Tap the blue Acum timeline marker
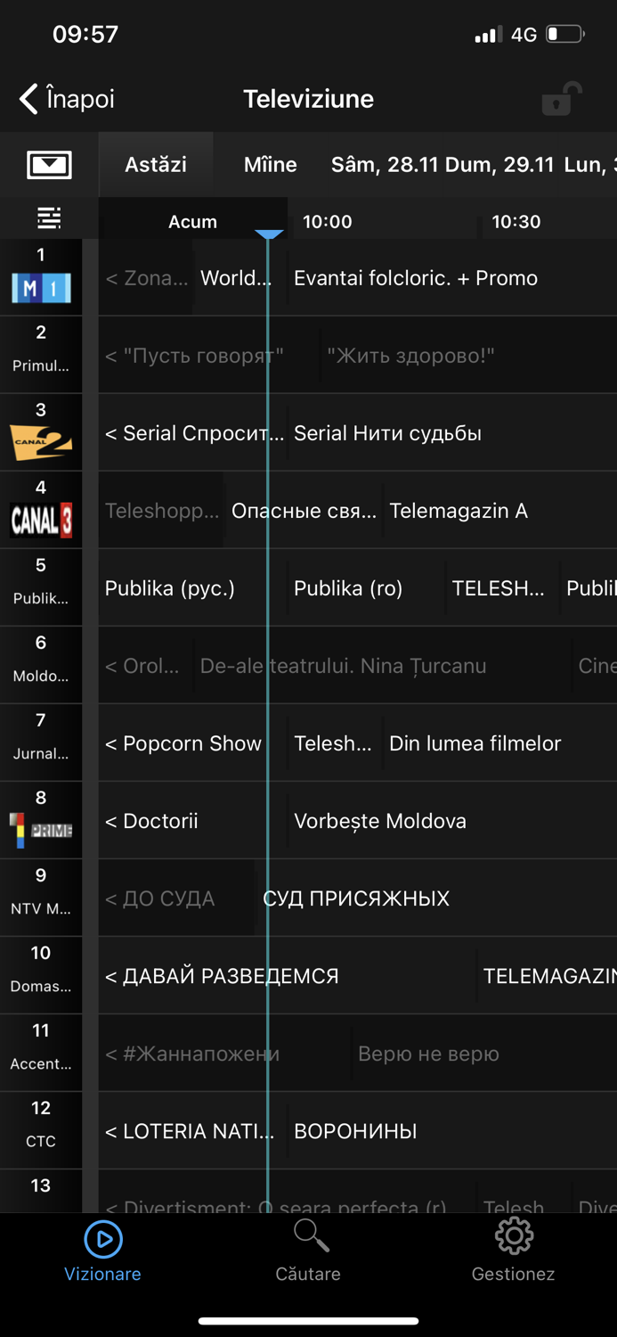This screenshot has height=1337, width=617. (x=269, y=232)
